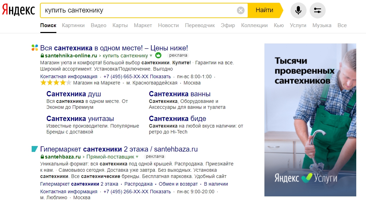
Task: Start voice search with the microphone icon
Action: [298, 10]
